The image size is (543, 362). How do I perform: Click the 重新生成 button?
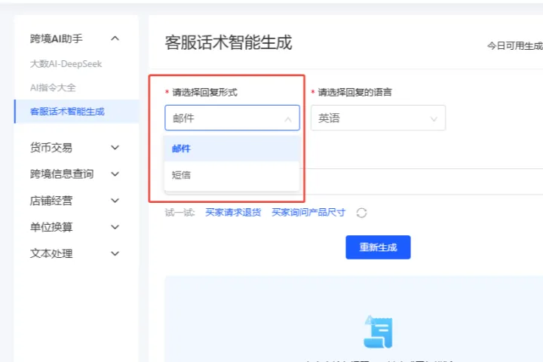pos(378,247)
